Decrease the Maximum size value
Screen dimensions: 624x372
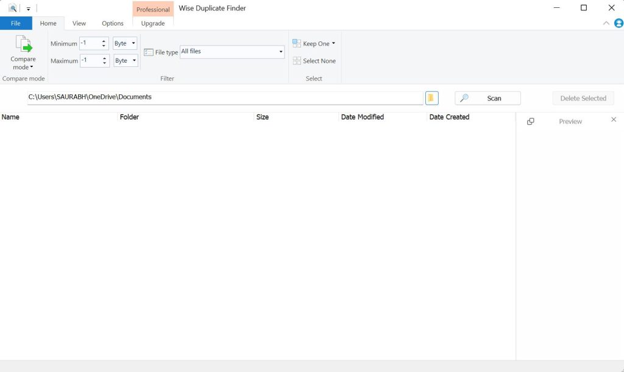(104, 63)
